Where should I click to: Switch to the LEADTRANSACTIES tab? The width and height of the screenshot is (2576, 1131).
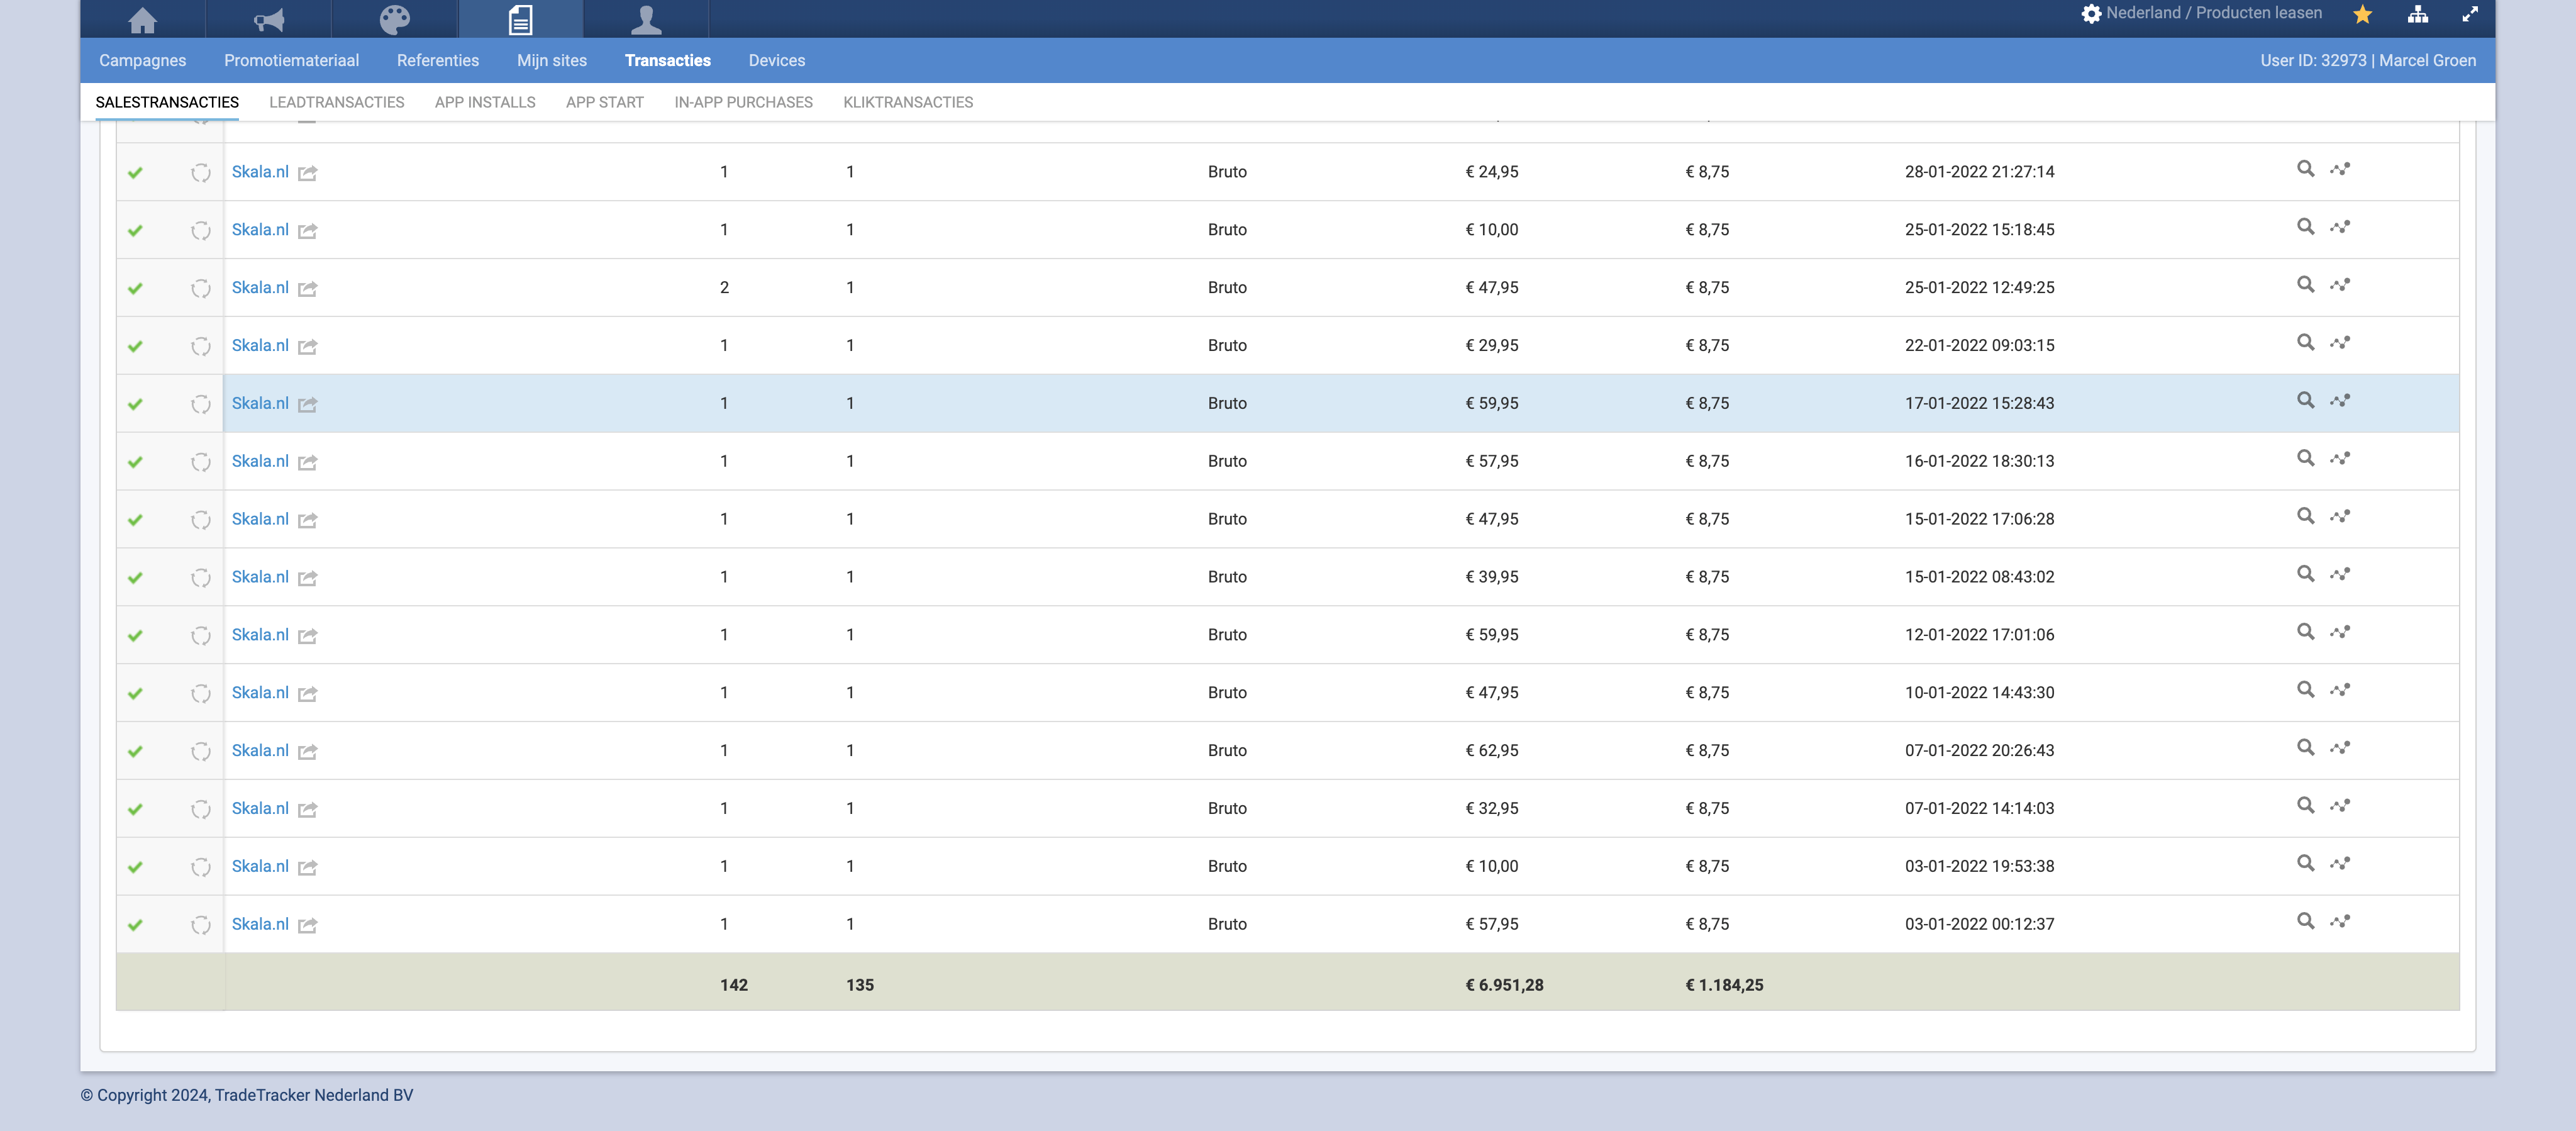[x=337, y=102]
